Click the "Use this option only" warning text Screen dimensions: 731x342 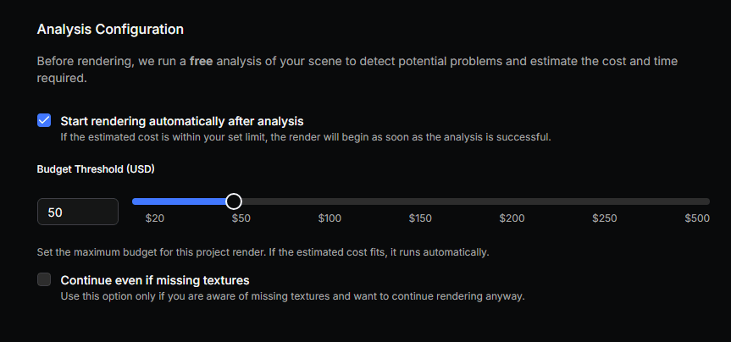(292, 296)
